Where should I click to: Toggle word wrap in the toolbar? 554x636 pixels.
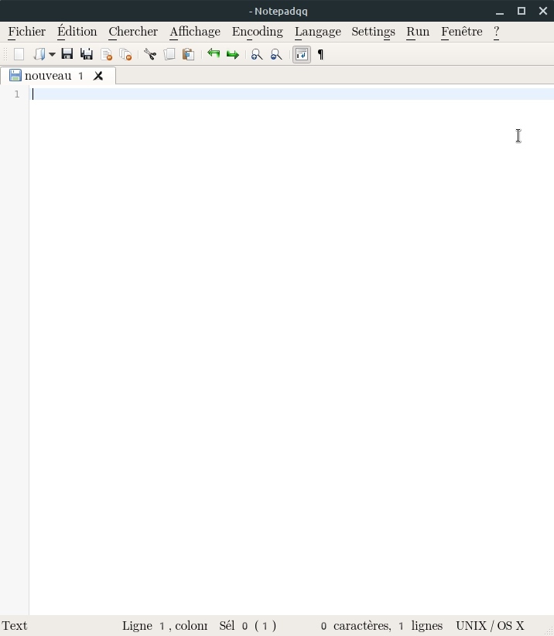coord(302,54)
